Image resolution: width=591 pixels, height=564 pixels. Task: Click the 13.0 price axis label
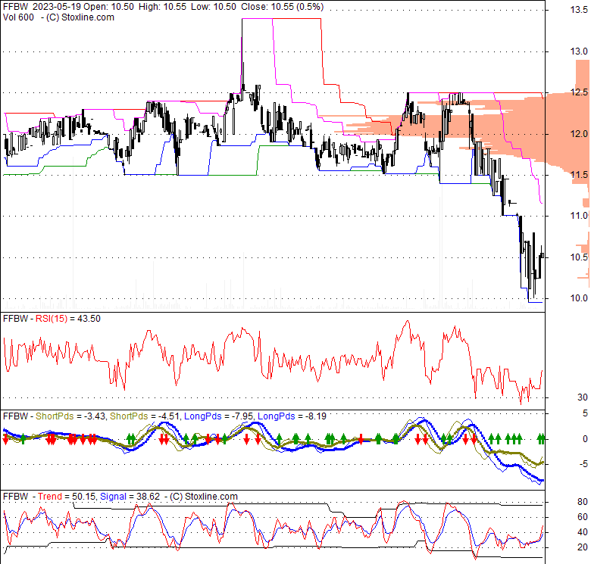579,51
